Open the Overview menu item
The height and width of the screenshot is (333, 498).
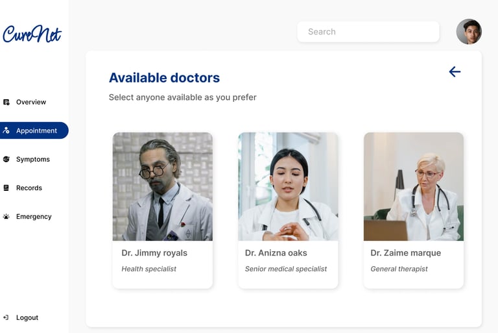[31, 102]
